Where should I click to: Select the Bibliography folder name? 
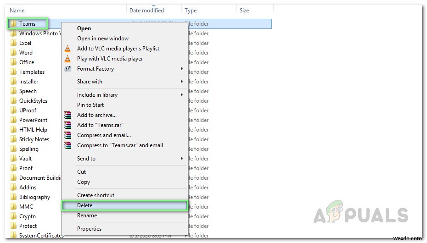click(34, 197)
